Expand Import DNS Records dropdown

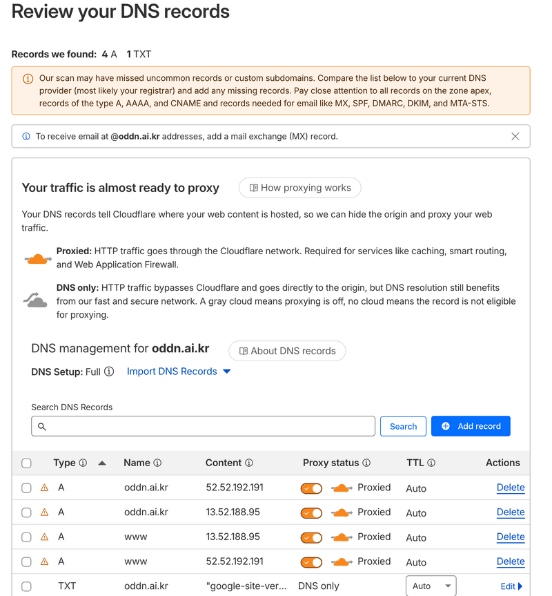pyautogui.click(x=179, y=372)
